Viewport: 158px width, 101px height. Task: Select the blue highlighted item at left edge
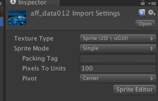2,22
